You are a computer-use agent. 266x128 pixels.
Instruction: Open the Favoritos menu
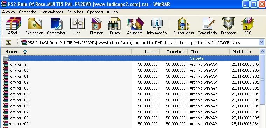pos(75,12)
